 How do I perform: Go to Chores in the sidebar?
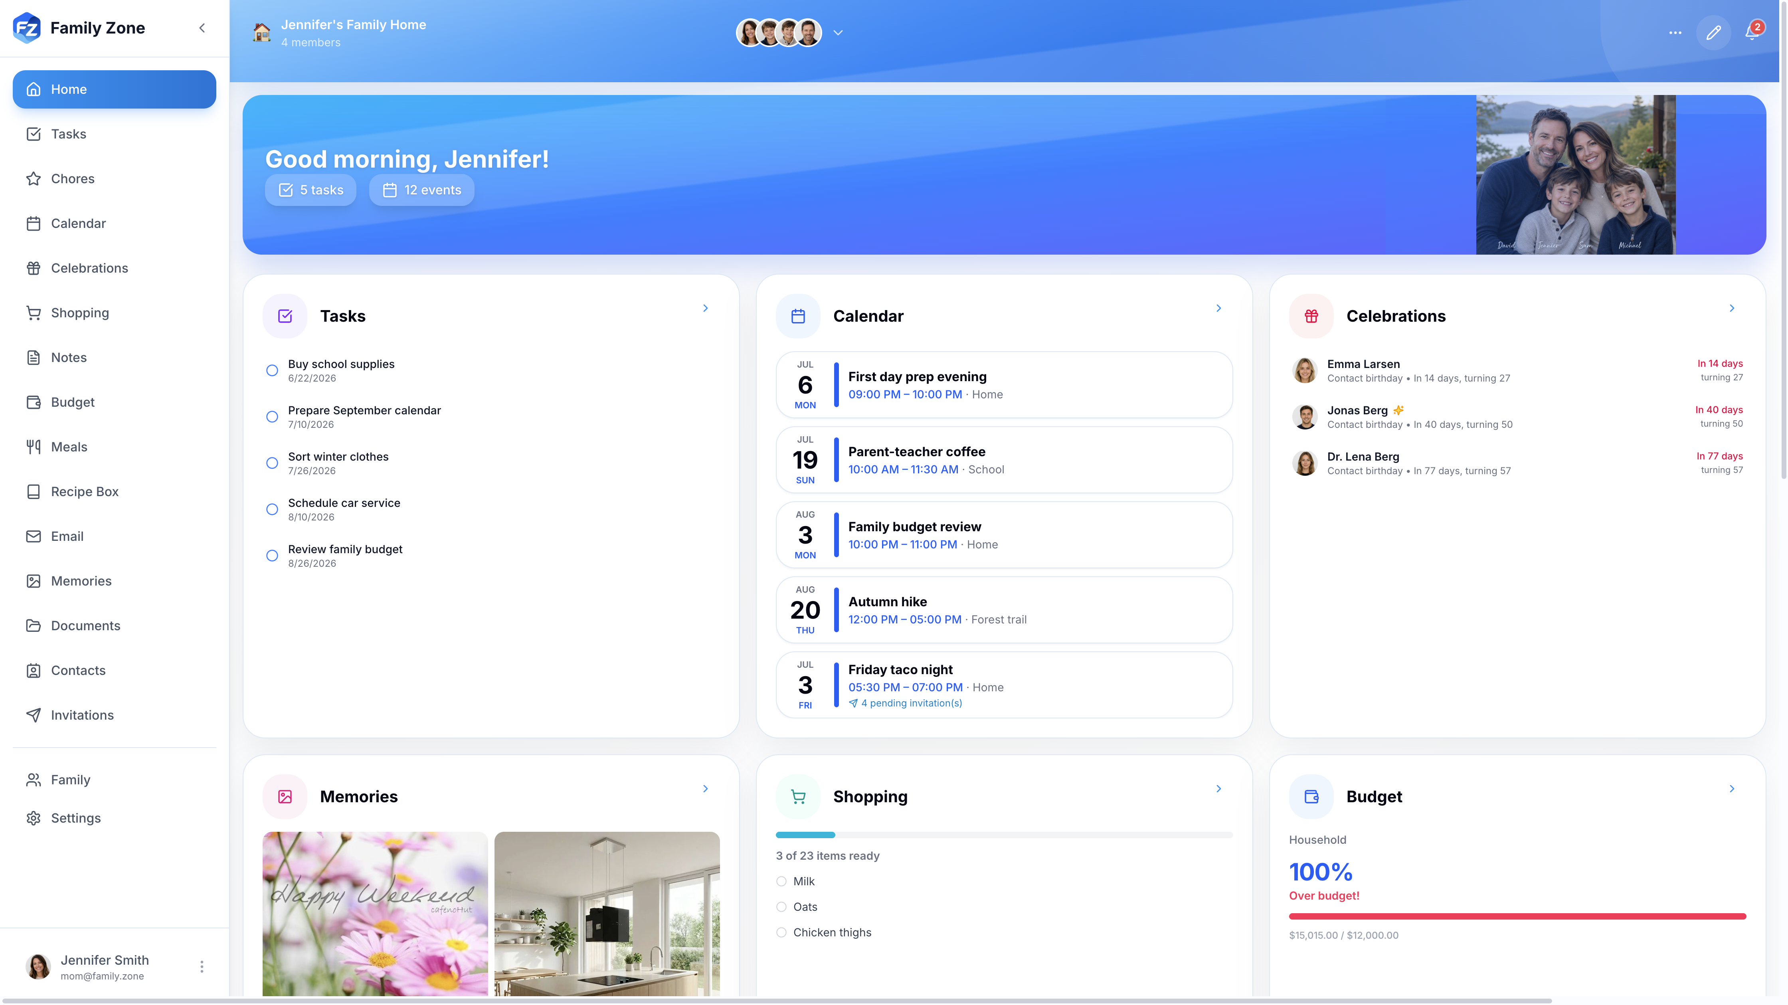click(115, 178)
